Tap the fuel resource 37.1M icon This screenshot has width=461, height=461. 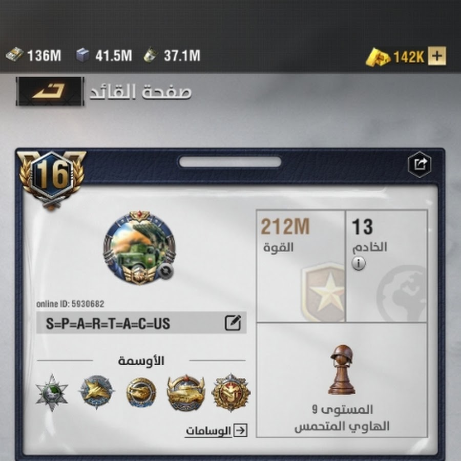point(151,55)
